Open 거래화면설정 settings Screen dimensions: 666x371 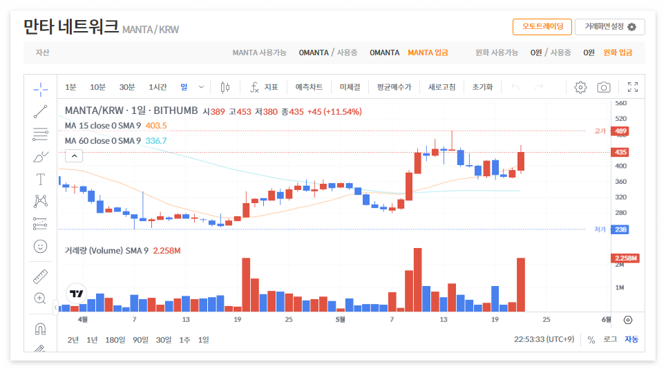(610, 26)
